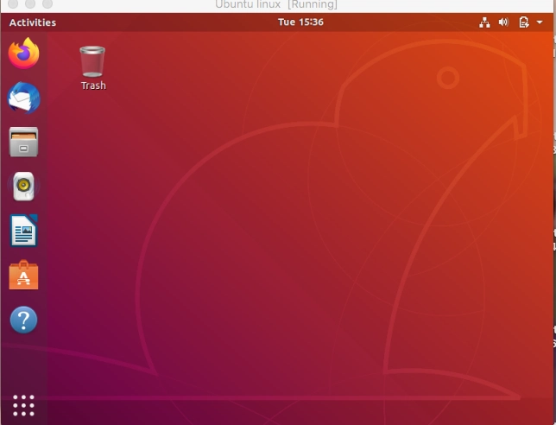Open the Activities overview
This screenshot has height=425, width=556.
pyautogui.click(x=33, y=22)
